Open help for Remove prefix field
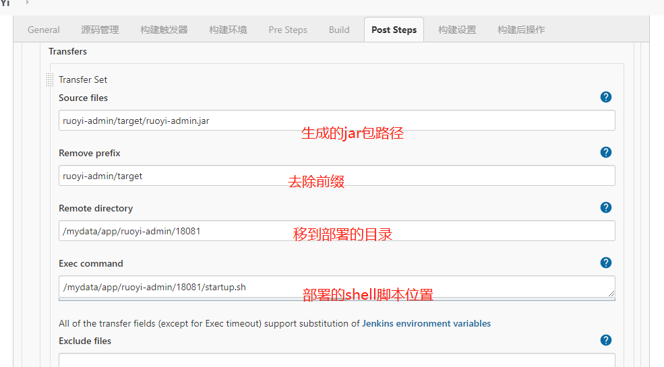The image size is (664, 367). click(605, 152)
